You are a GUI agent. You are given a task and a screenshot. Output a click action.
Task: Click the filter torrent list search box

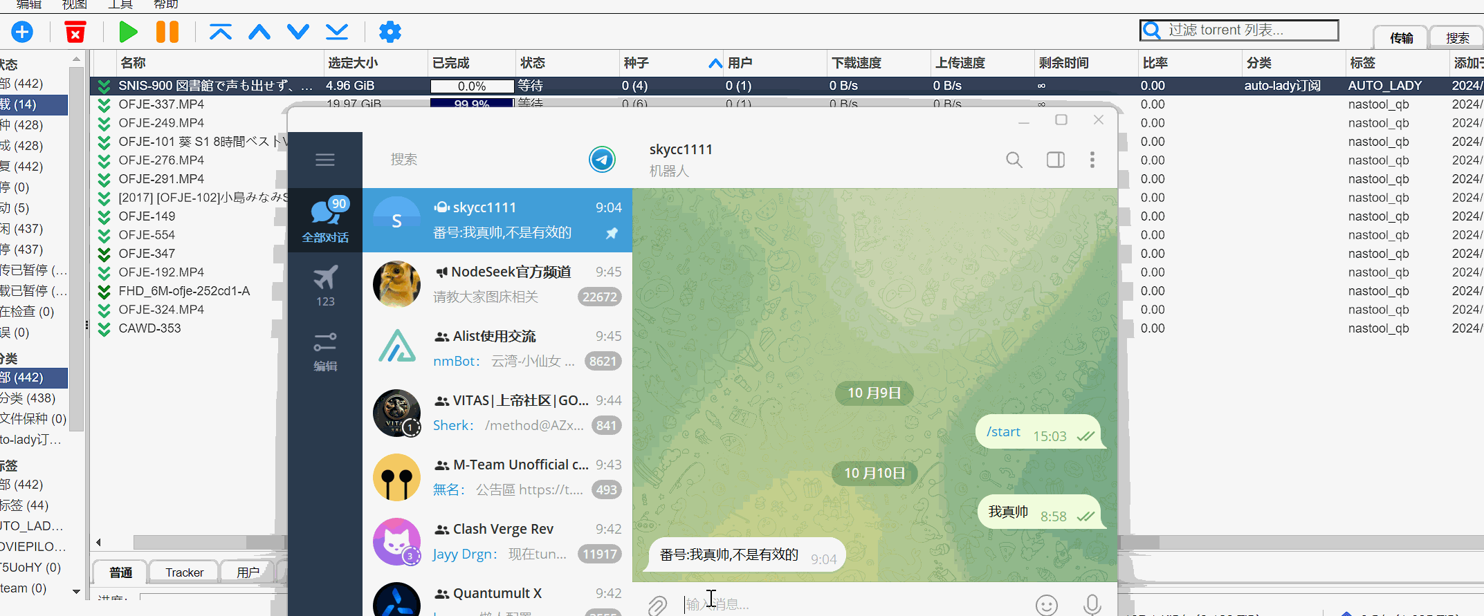(1239, 30)
